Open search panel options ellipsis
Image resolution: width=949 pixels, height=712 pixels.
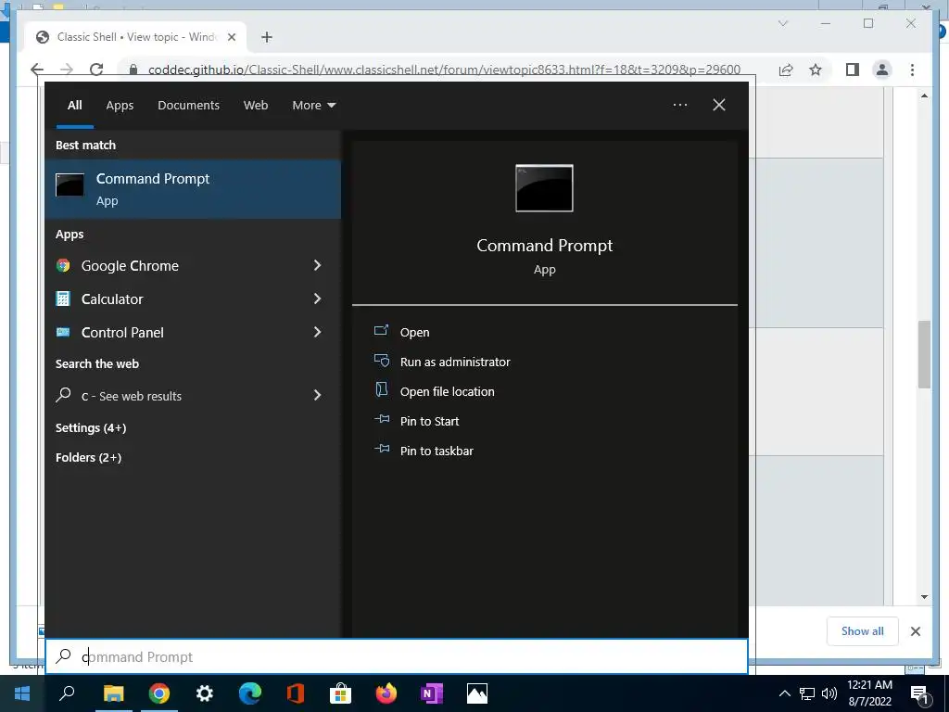tap(679, 105)
